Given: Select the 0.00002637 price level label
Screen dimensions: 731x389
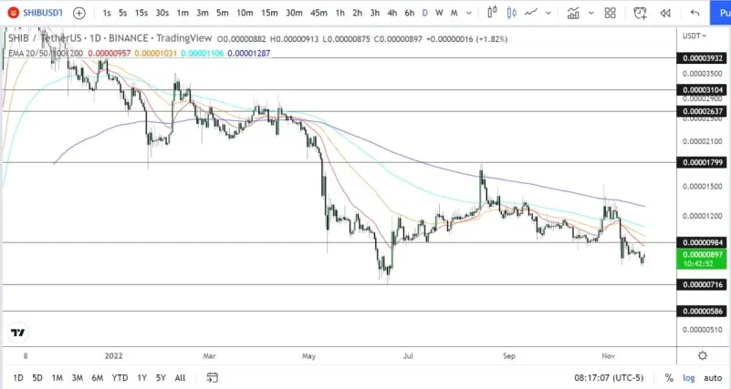Looking at the screenshot, I should tap(702, 111).
